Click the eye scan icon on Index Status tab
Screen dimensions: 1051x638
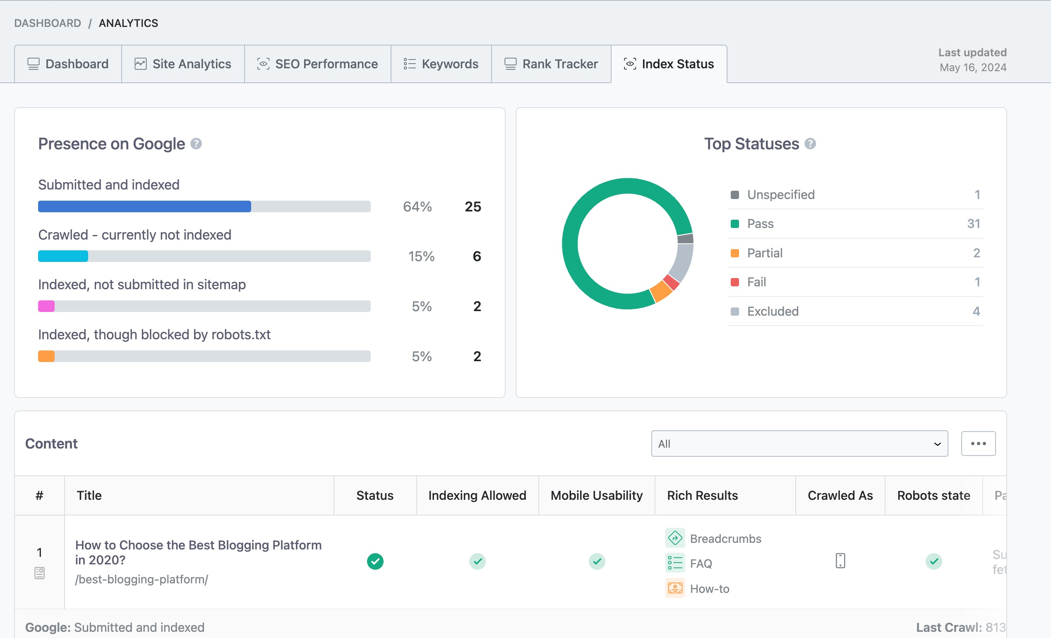coord(630,64)
